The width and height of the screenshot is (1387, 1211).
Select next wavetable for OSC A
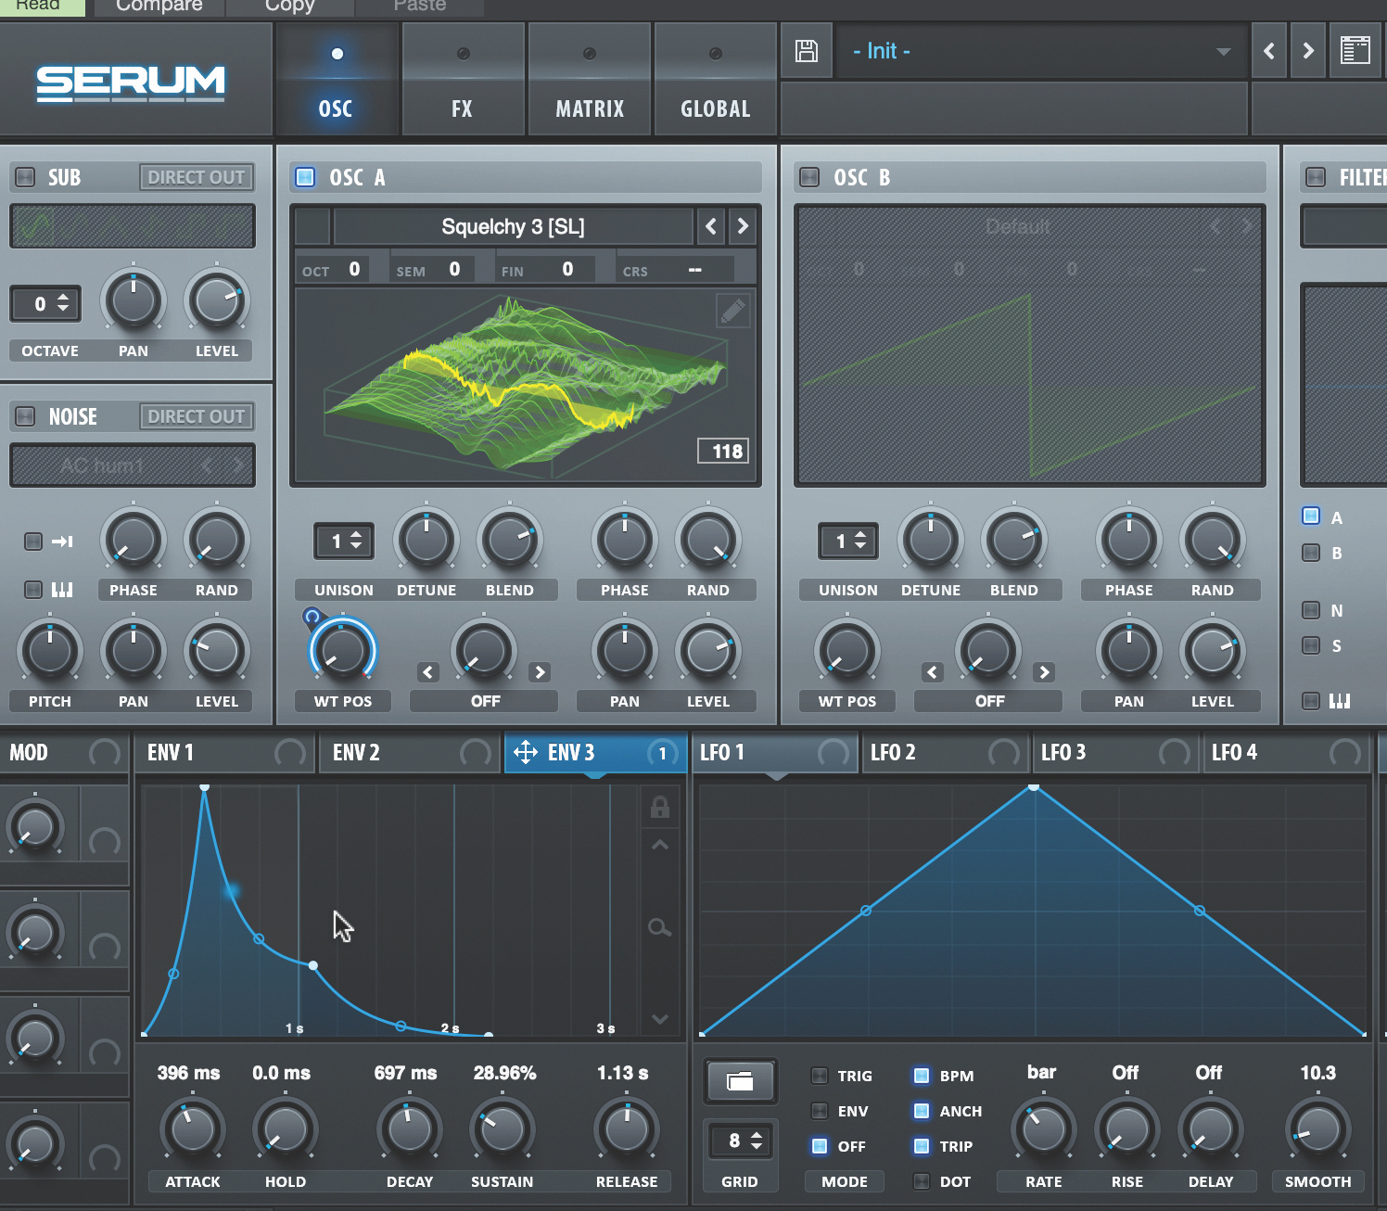click(742, 226)
